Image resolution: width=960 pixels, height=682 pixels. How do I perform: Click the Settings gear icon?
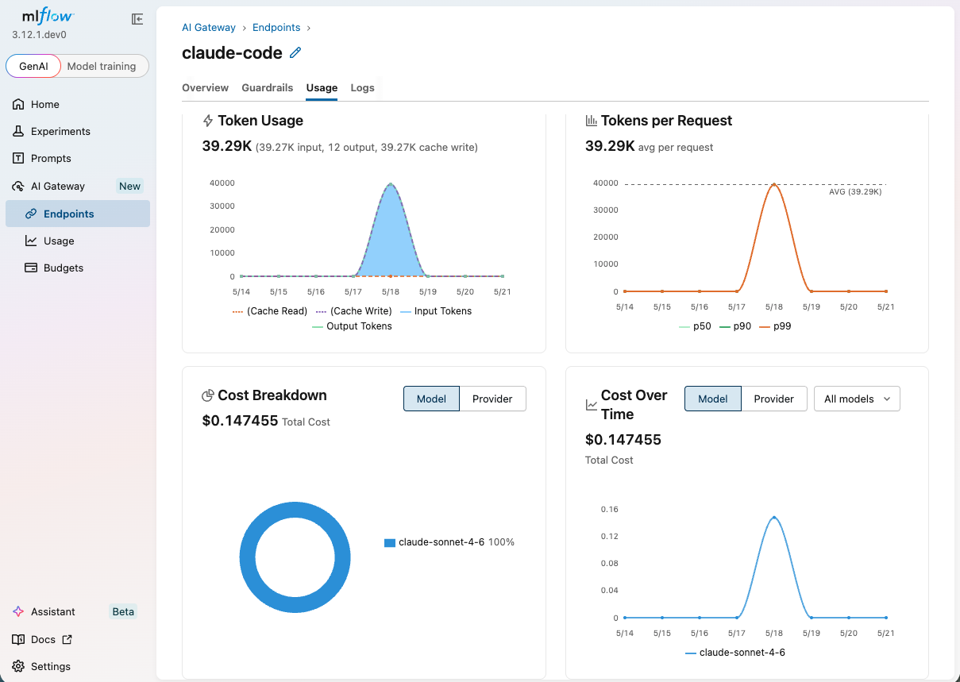coord(18,666)
